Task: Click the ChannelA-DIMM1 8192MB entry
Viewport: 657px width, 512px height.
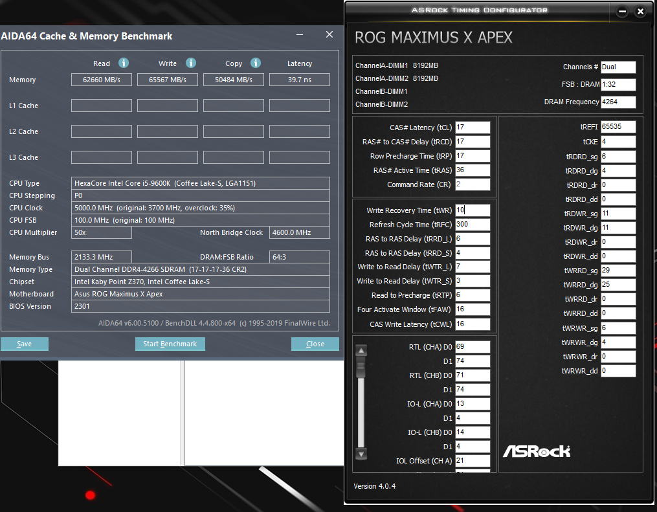Action: click(x=396, y=66)
